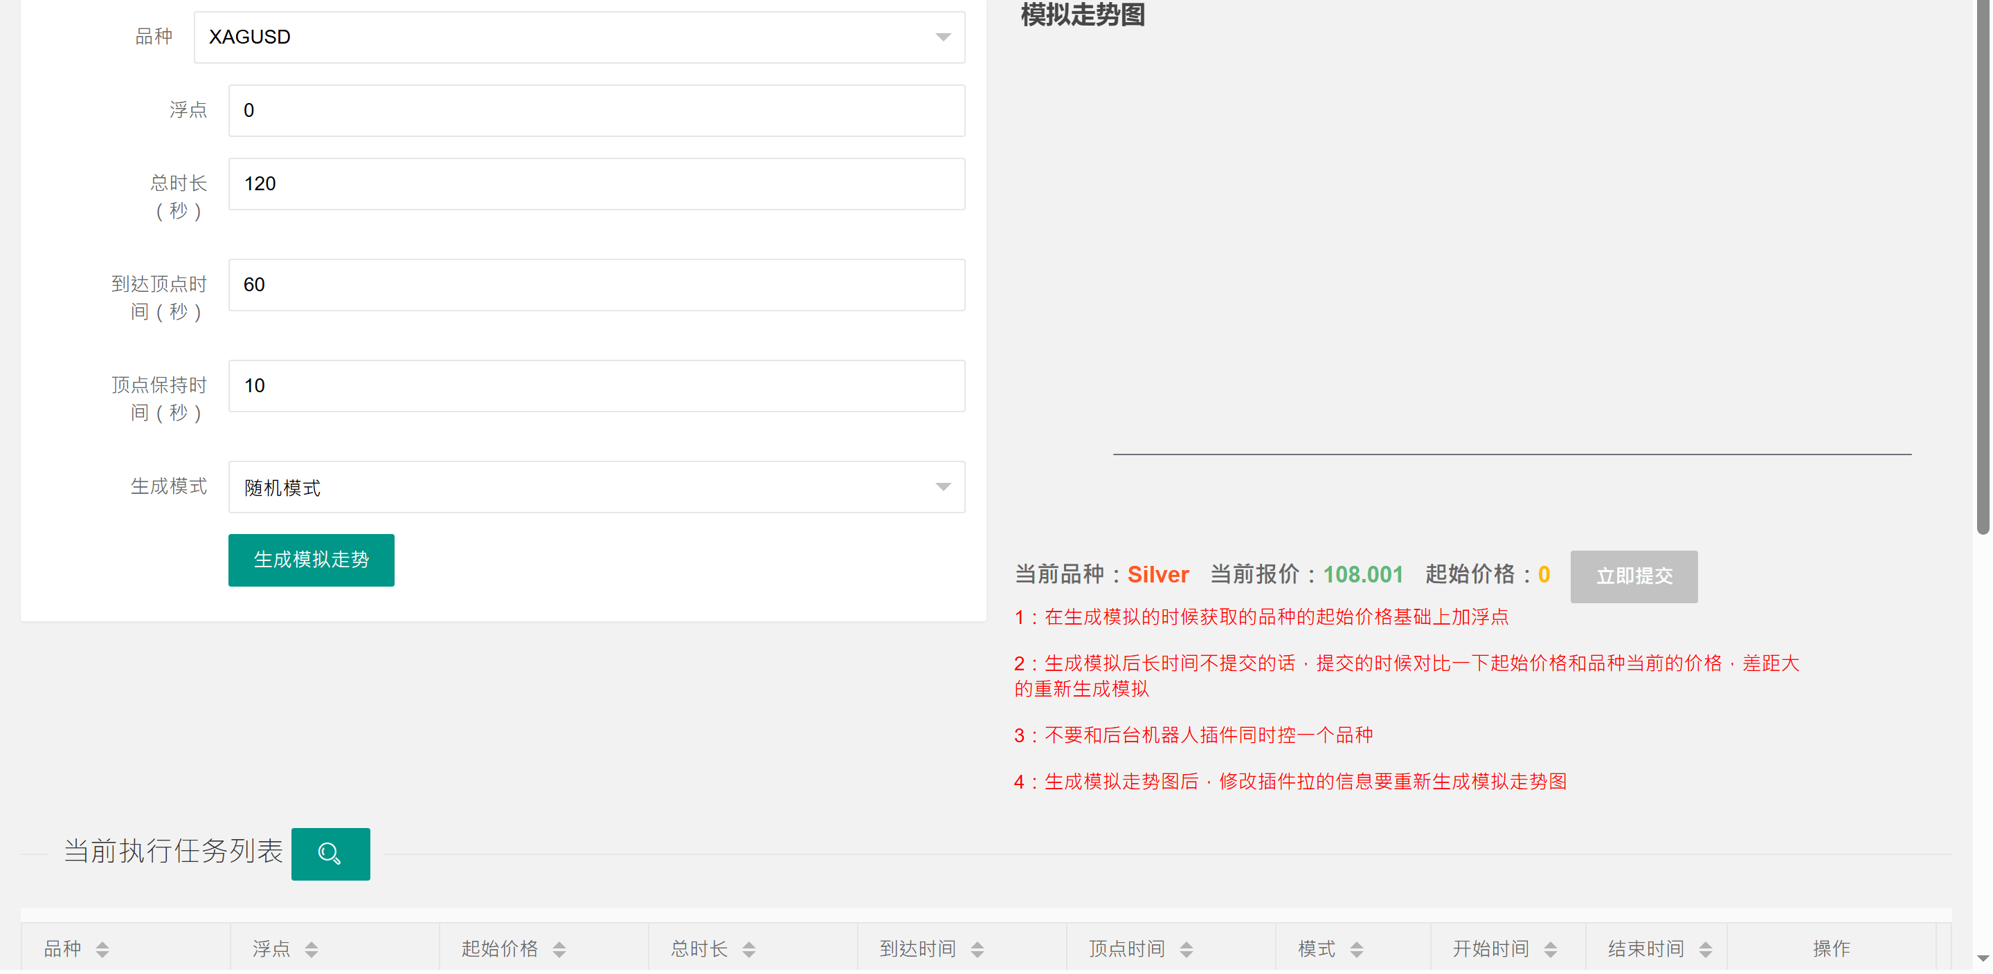Click the 生成模拟走势 button

coord(311,560)
